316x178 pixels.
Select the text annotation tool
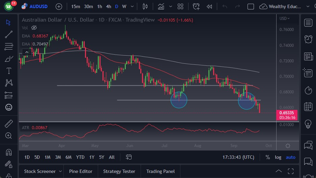coord(9,71)
